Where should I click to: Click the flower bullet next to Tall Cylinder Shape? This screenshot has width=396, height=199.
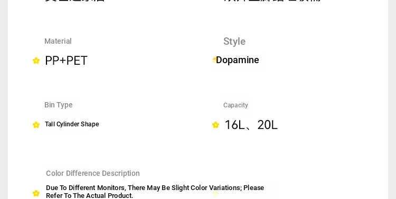tap(36, 125)
